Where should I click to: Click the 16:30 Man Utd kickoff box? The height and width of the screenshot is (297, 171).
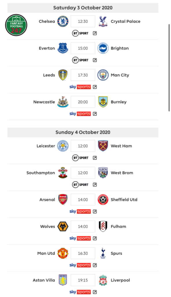83,253
